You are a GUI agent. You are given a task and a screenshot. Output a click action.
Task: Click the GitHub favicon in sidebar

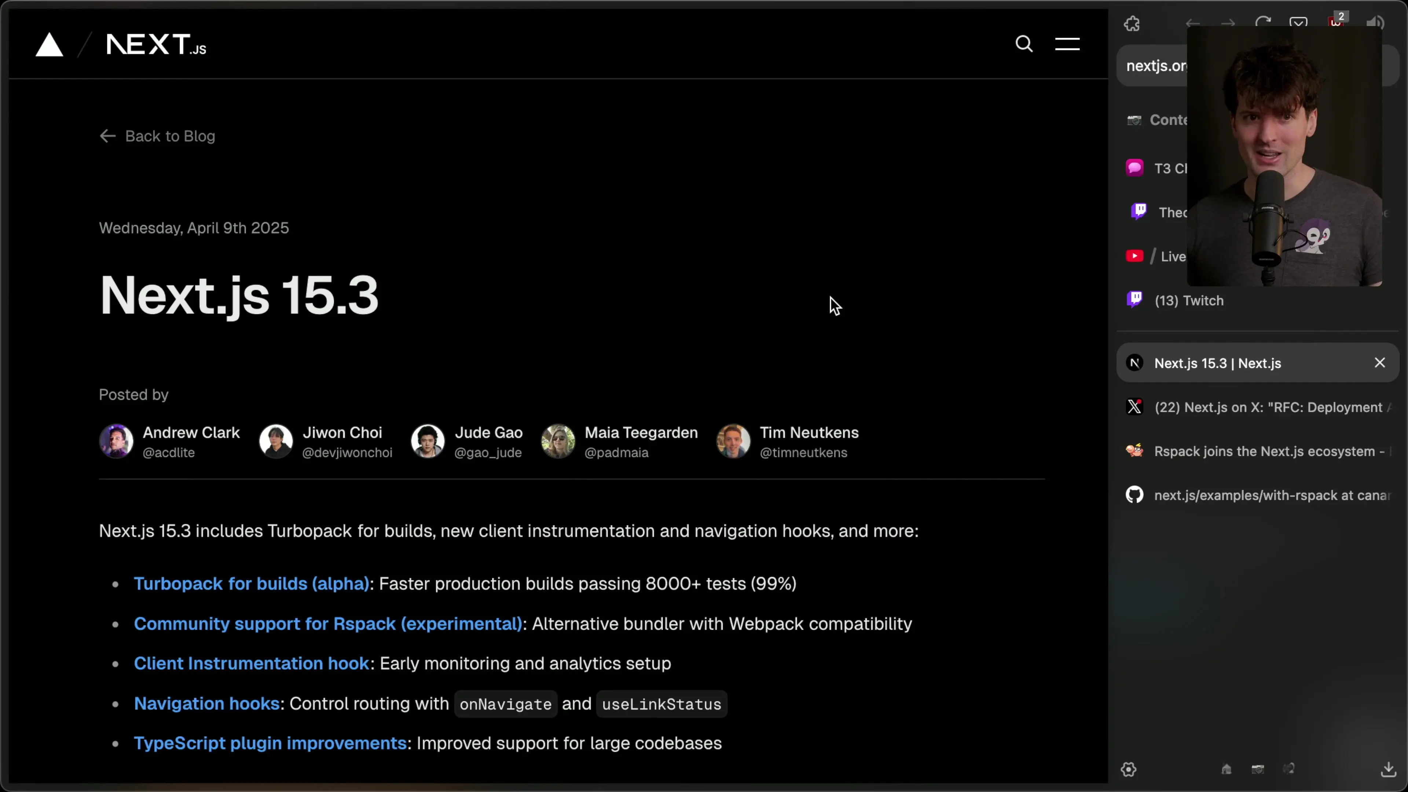pyautogui.click(x=1135, y=495)
